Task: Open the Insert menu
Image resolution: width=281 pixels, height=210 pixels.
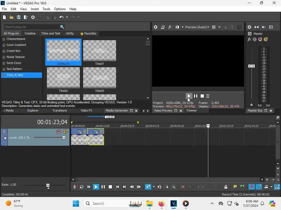Action: click(35, 9)
